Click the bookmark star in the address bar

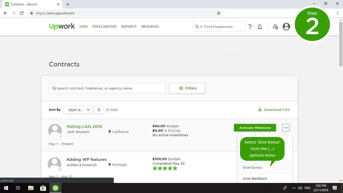point(218,13)
